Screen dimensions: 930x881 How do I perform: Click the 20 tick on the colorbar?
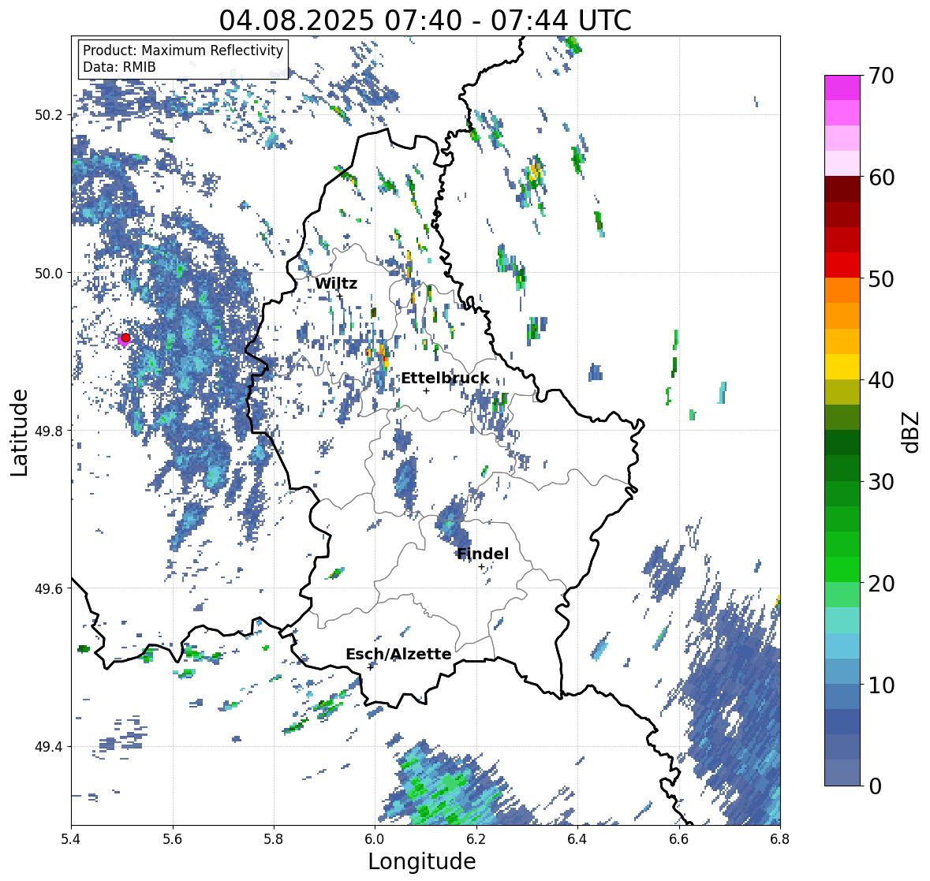point(881,584)
